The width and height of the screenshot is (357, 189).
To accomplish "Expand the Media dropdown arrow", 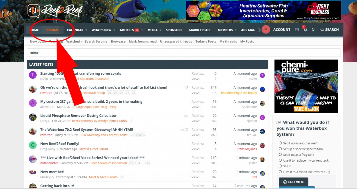I will point(160,30).
